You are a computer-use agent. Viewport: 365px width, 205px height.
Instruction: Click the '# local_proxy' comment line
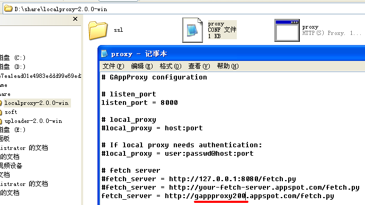pos(129,120)
